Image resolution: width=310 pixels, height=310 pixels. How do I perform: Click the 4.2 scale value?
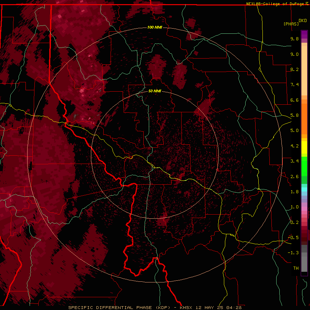point(294,146)
